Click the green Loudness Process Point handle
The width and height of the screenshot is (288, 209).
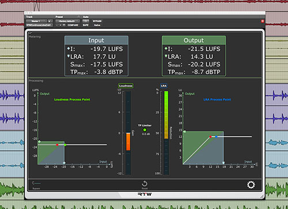click(65, 145)
